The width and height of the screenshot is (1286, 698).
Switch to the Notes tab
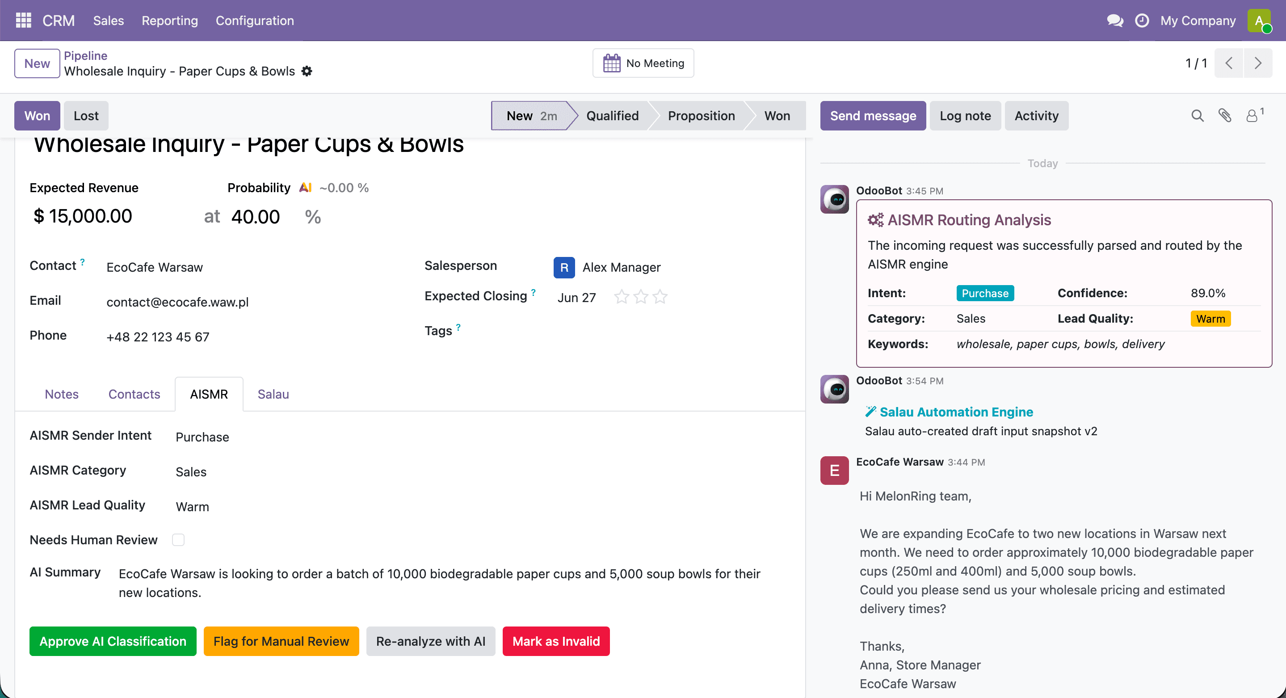tap(61, 394)
